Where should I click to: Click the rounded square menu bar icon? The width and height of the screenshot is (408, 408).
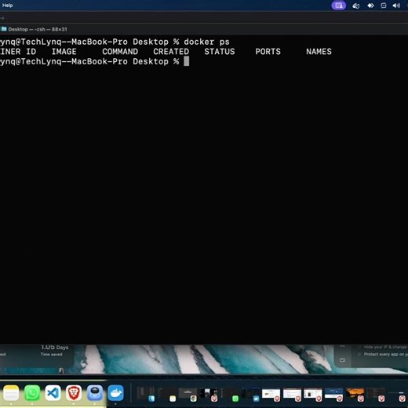[383, 5]
